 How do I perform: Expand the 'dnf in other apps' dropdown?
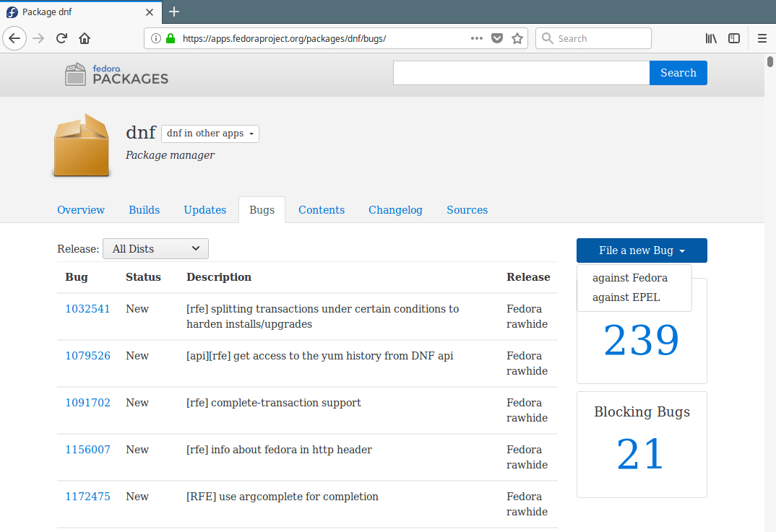click(x=210, y=134)
